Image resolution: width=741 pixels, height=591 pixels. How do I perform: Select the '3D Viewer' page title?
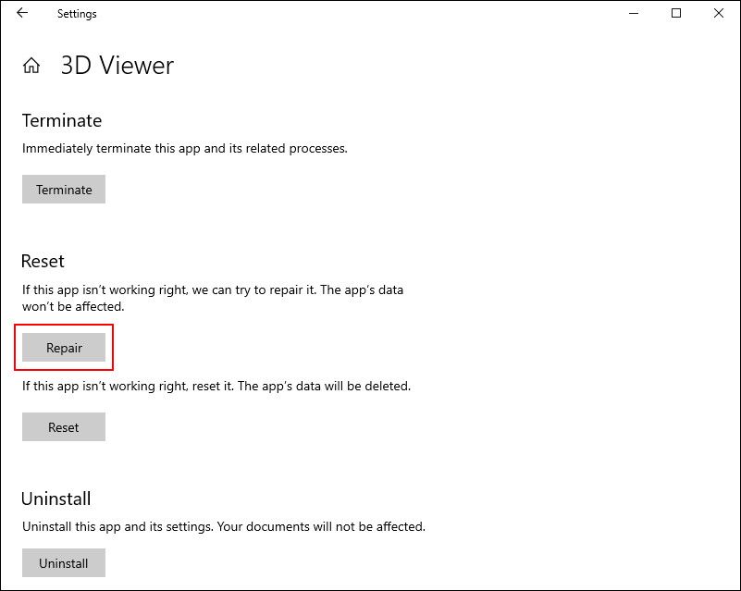117,65
